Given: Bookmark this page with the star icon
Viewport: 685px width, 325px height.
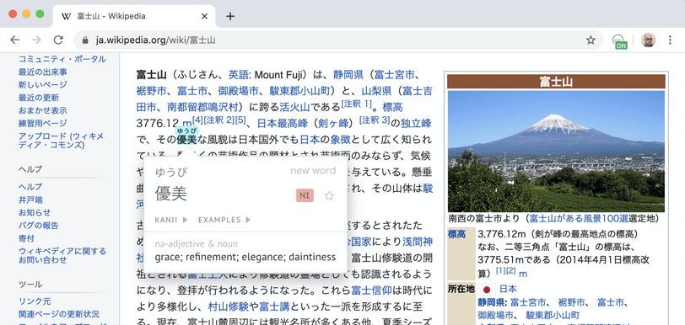Looking at the screenshot, I should 591,40.
